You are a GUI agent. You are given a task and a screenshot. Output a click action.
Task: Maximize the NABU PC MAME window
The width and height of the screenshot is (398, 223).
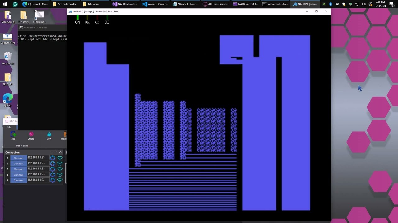(x=317, y=11)
